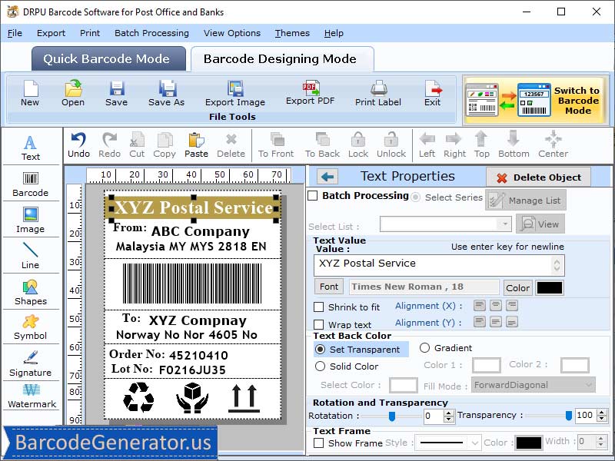The image size is (615, 461).
Task: Select the Image tool from the sidebar
Action: (31, 217)
